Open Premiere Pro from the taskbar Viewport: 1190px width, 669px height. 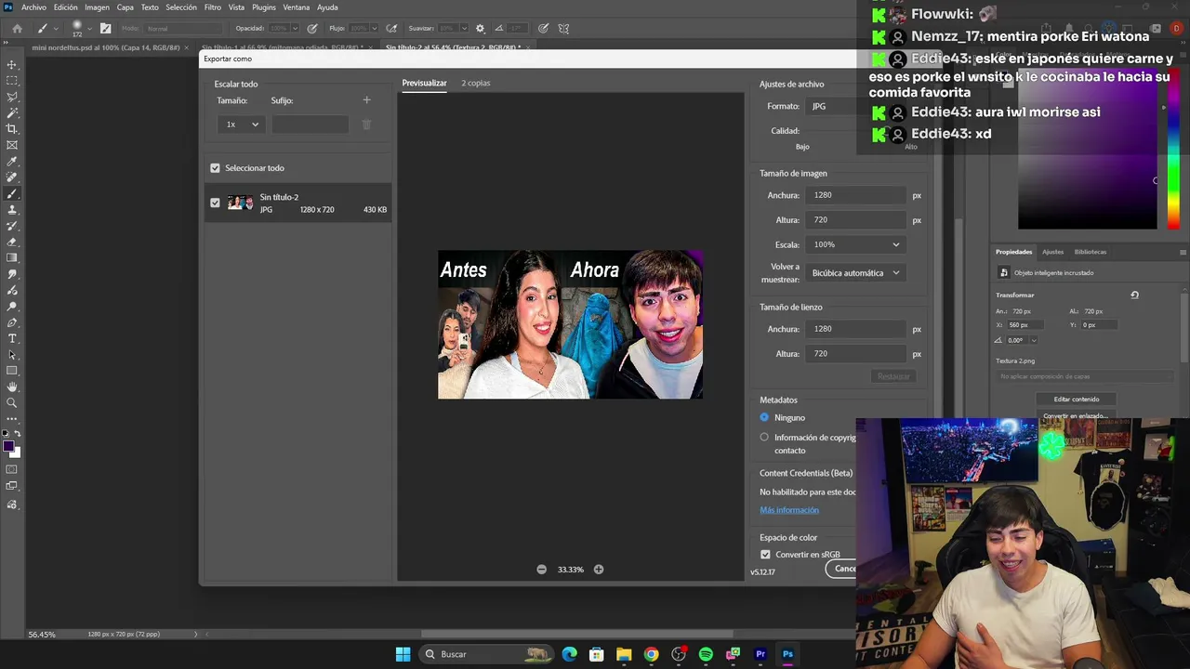tap(760, 654)
